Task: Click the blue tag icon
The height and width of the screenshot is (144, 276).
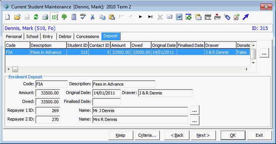Action: (227, 17)
